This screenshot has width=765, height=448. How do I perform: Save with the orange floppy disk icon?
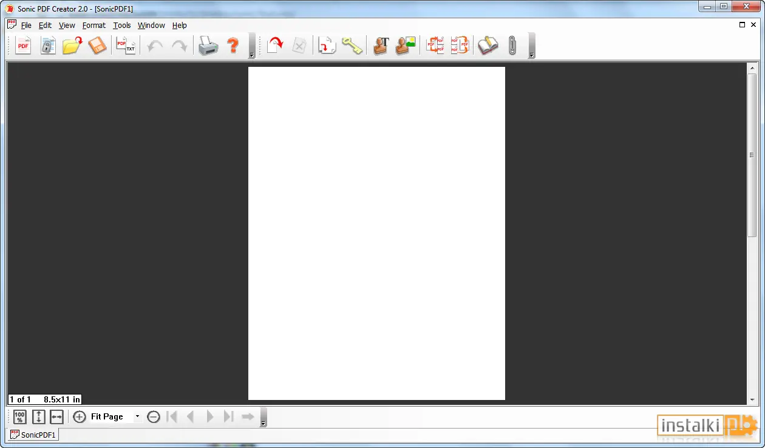[x=97, y=46]
